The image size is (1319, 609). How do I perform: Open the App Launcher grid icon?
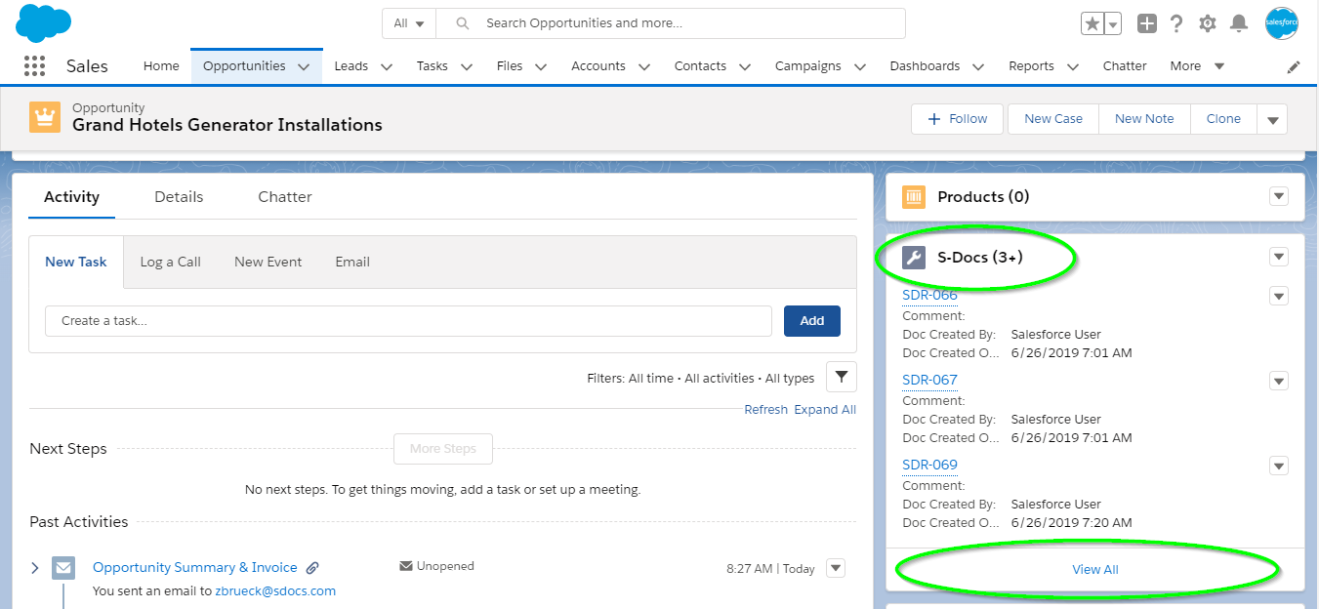click(x=34, y=66)
